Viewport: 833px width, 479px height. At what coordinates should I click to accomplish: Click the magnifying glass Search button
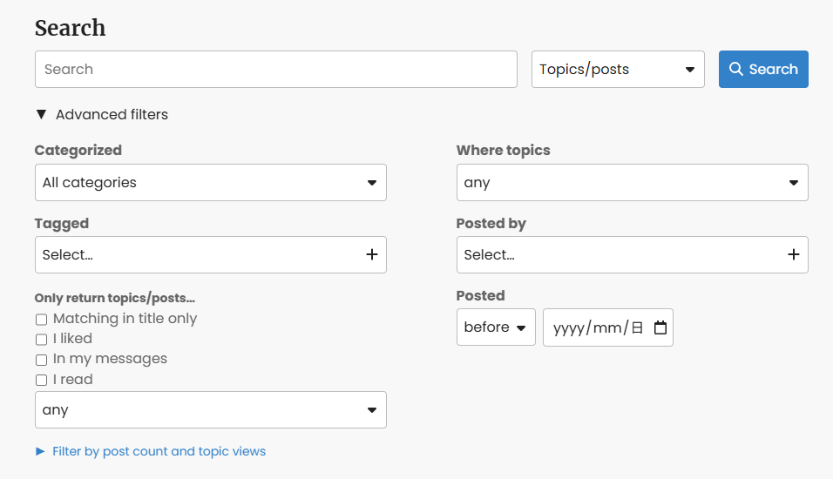pos(763,69)
